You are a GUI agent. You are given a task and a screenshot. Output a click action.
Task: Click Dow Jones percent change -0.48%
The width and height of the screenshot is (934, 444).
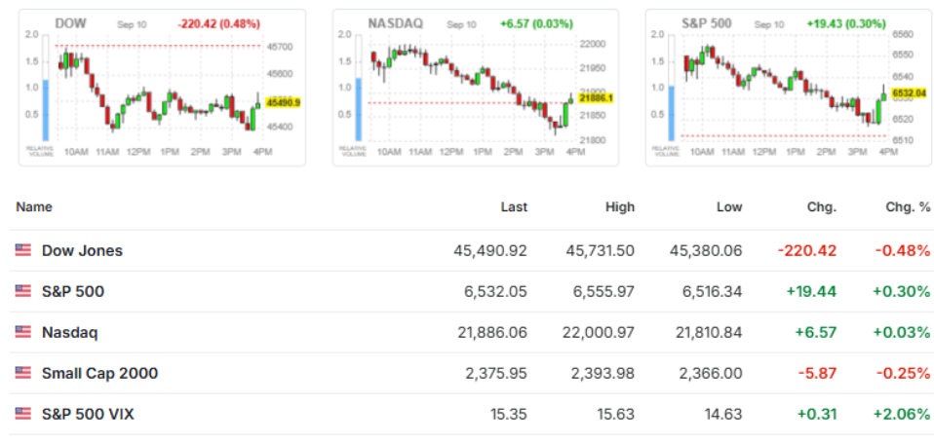[x=903, y=250]
